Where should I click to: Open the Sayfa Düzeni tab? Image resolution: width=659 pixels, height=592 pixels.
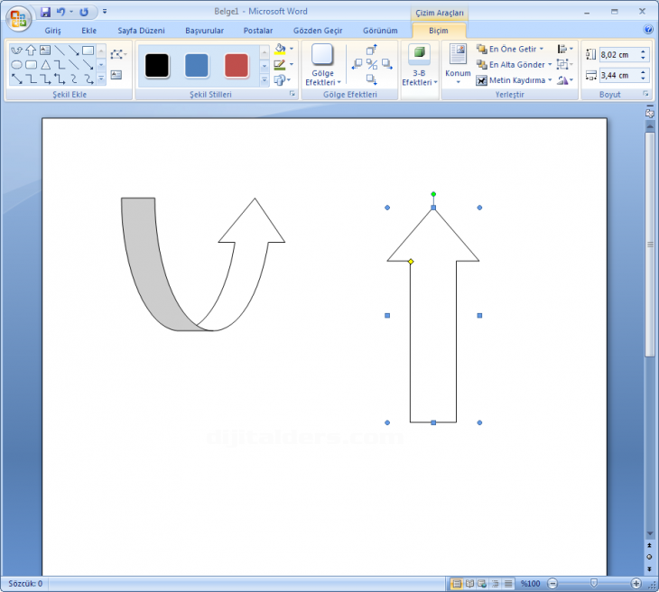tap(141, 31)
